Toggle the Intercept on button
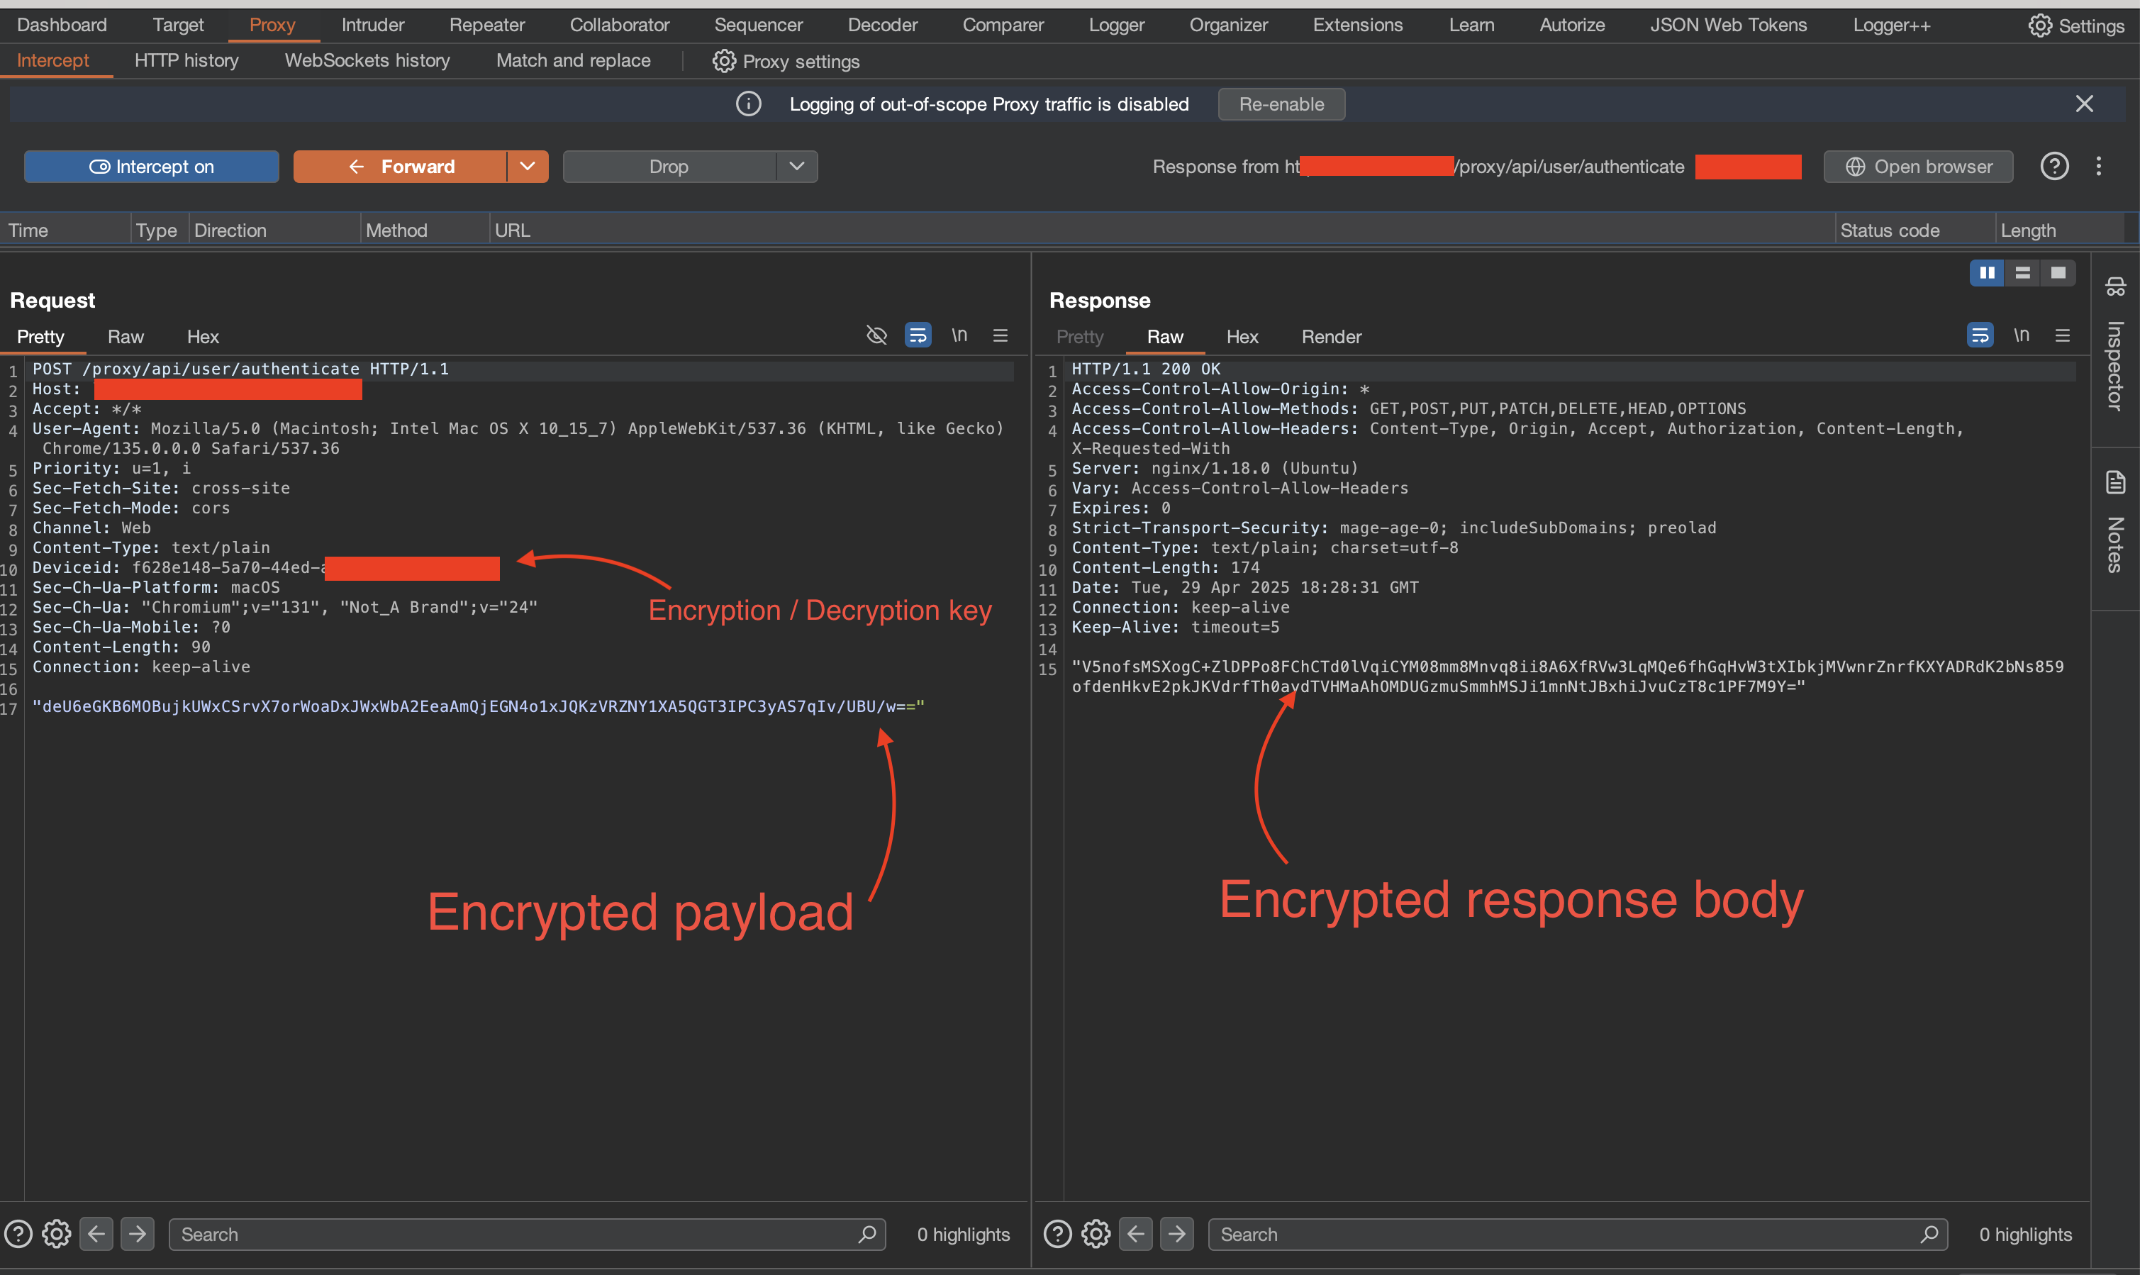The image size is (2140, 1275). click(151, 167)
